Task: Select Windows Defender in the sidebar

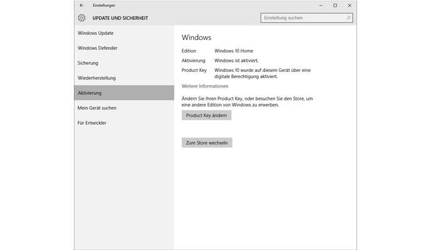Action: click(98, 48)
